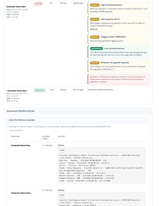Click the Check for Windows Updates card title
The image size is (159, 206).
pyautogui.click(x=22, y=120)
